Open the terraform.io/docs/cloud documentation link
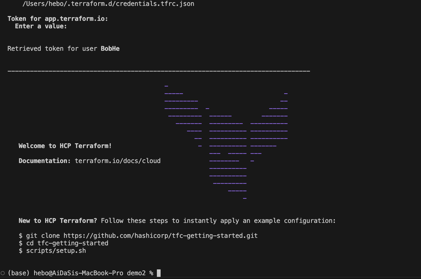421x279 pixels. click(118, 161)
